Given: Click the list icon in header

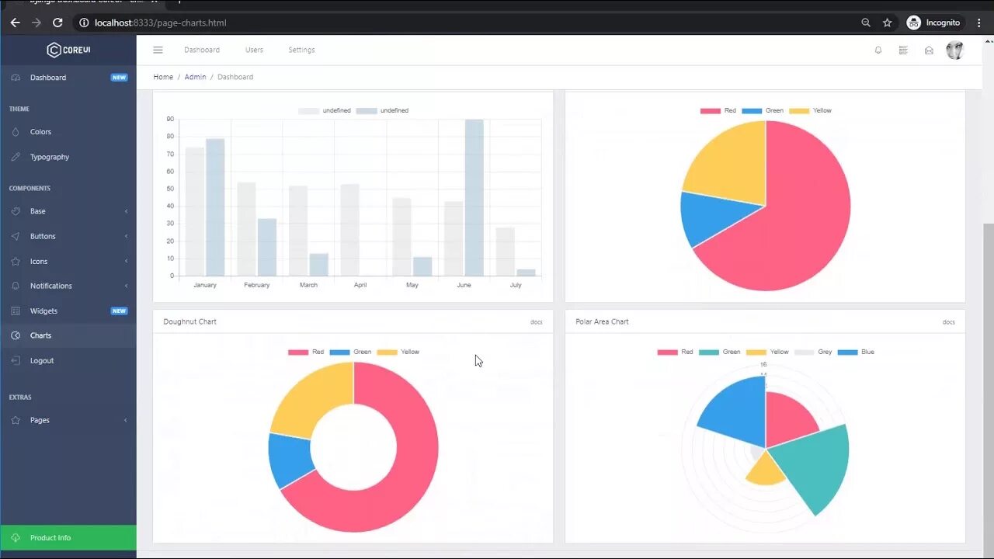Looking at the screenshot, I should pyautogui.click(x=903, y=50).
